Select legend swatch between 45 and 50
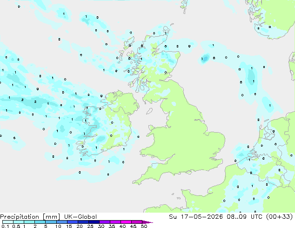 click(x=137, y=222)
